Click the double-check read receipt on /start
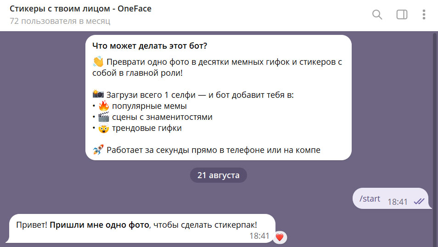Screen dimensions: 438x247 coord(419,201)
